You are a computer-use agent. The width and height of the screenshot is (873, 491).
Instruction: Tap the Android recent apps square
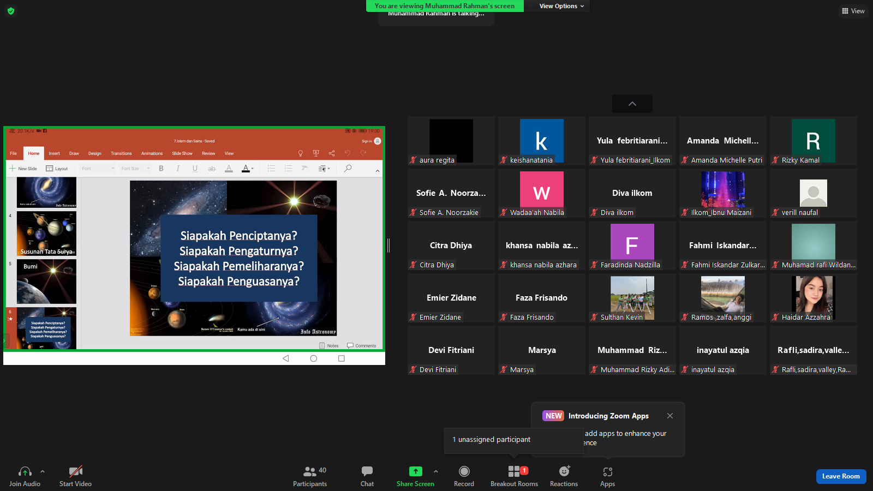click(342, 358)
